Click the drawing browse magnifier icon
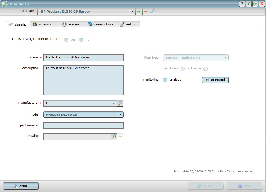Viewport: 266px width, 192px height. tap(114, 137)
